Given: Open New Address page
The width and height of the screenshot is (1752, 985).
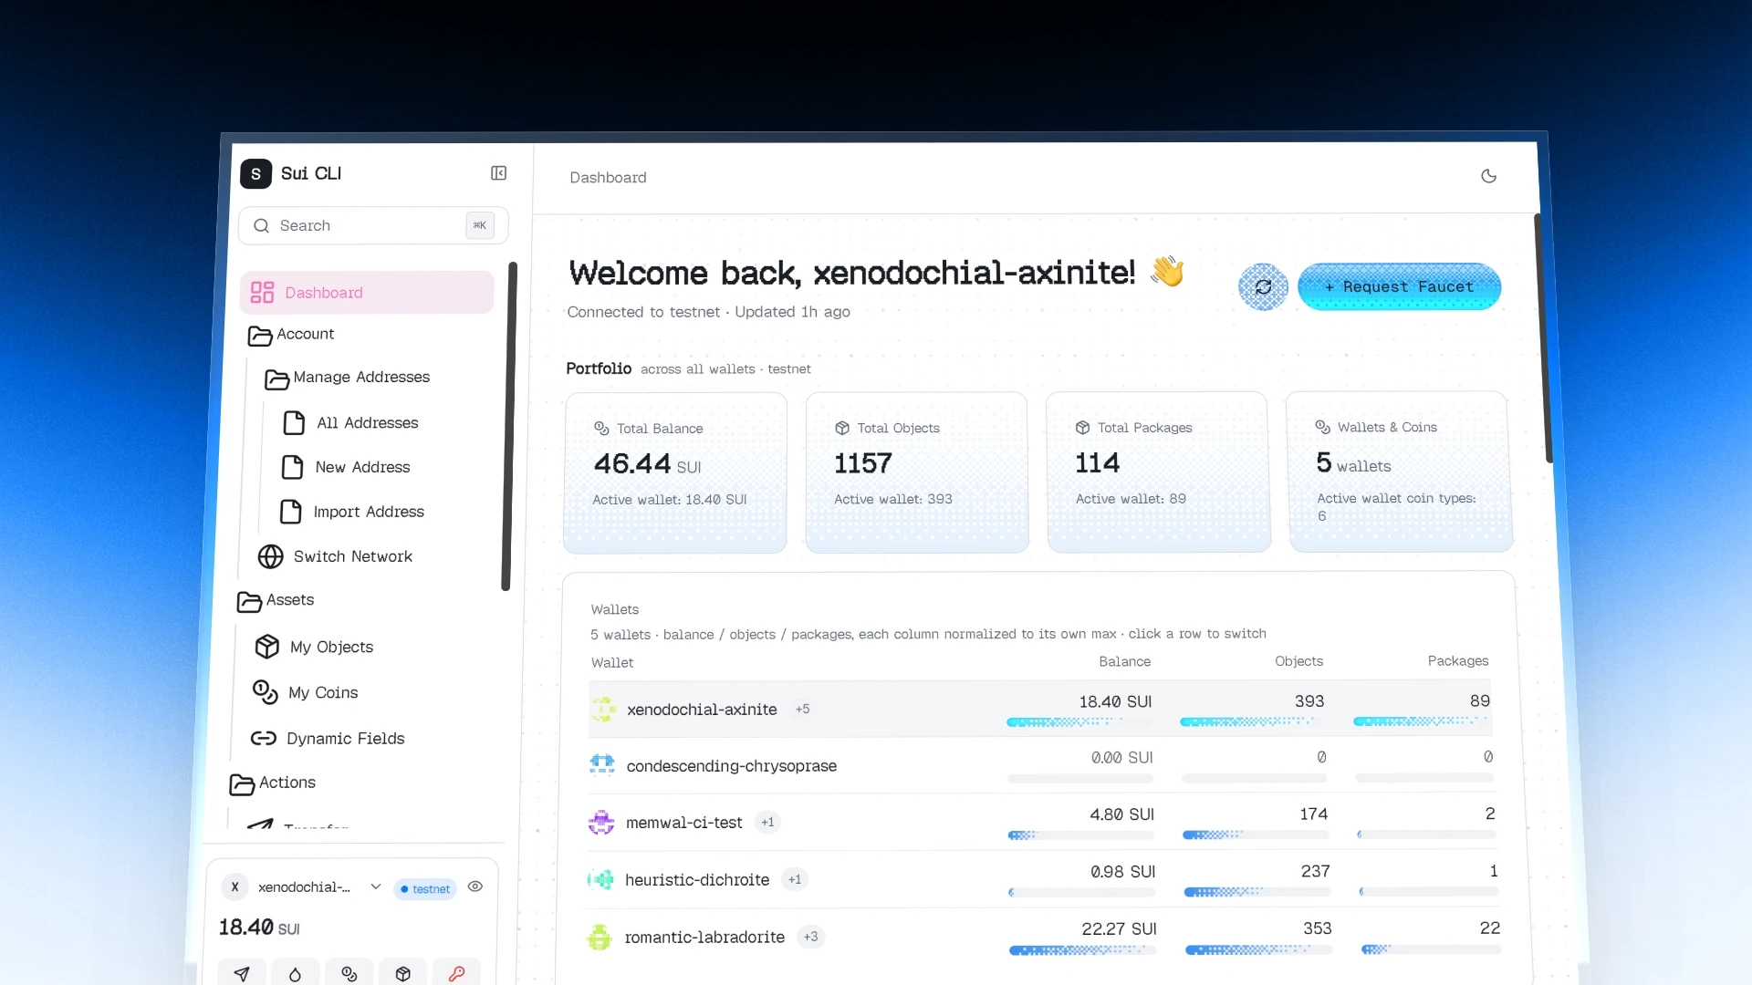Looking at the screenshot, I should 347,467.
